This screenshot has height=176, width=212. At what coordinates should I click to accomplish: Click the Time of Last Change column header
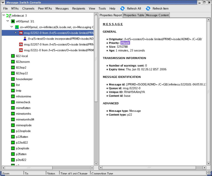[x=73, y=173]
